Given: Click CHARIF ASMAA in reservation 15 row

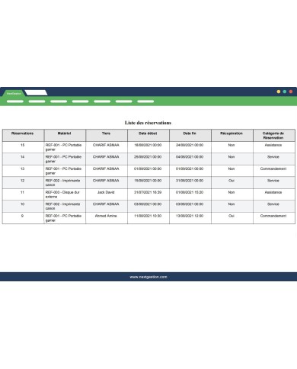Looking at the screenshot, I should (x=106, y=145).
